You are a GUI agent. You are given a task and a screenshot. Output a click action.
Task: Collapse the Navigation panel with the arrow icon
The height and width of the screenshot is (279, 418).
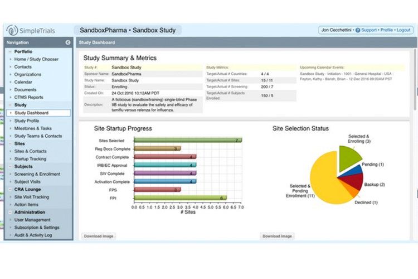[68, 42]
